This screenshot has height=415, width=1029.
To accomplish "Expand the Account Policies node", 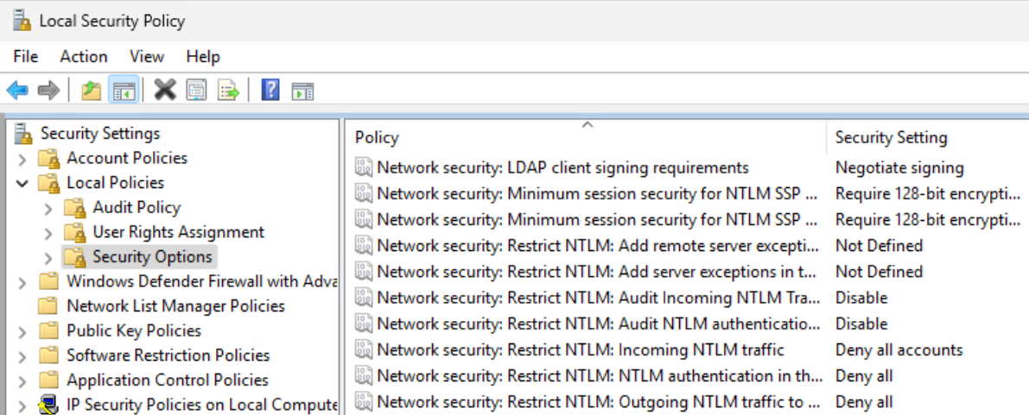I will pyautogui.click(x=22, y=159).
